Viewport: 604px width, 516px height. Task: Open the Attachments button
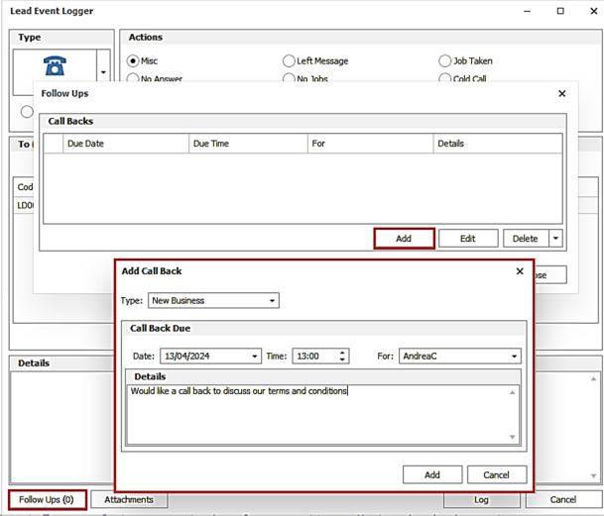(129, 500)
